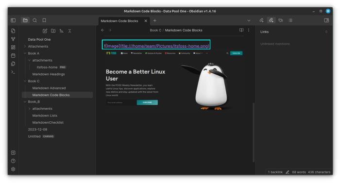Open the Markdown Lists note

pyautogui.click(x=45, y=116)
